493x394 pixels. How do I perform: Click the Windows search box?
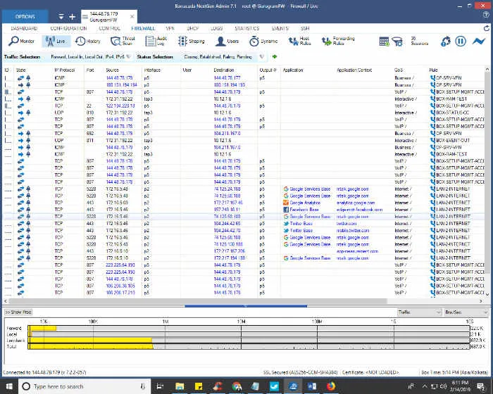(x=85, y=386)
